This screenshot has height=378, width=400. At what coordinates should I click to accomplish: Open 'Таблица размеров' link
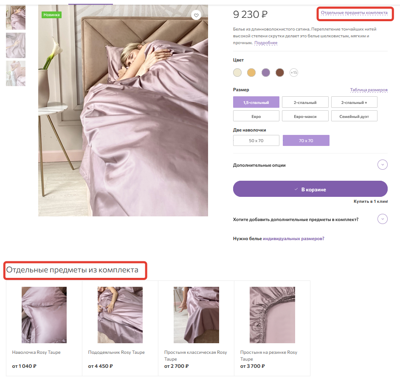click(369, 90)
